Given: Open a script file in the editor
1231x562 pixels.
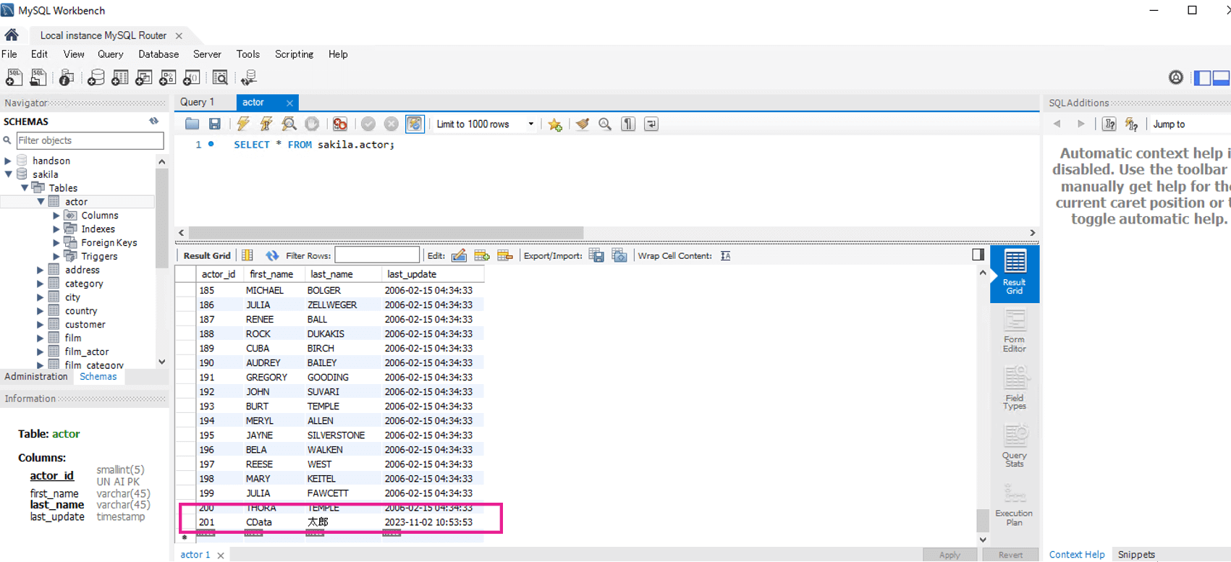Looking at the screenshot, I should pos(192,124).
